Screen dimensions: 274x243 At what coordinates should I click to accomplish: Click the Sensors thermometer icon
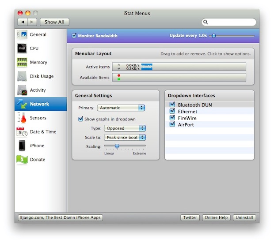coord(22,118)
